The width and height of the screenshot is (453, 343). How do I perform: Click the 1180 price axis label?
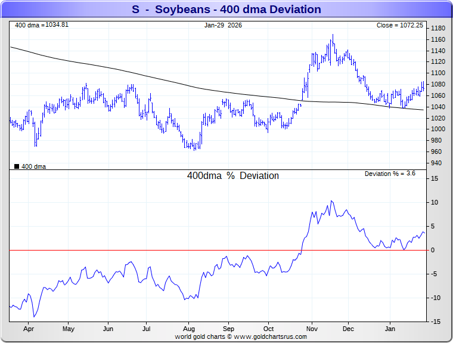tap(438, 28)
